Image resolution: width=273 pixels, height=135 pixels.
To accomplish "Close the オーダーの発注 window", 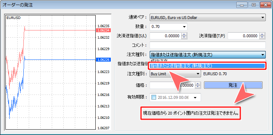I will point(265,5).
